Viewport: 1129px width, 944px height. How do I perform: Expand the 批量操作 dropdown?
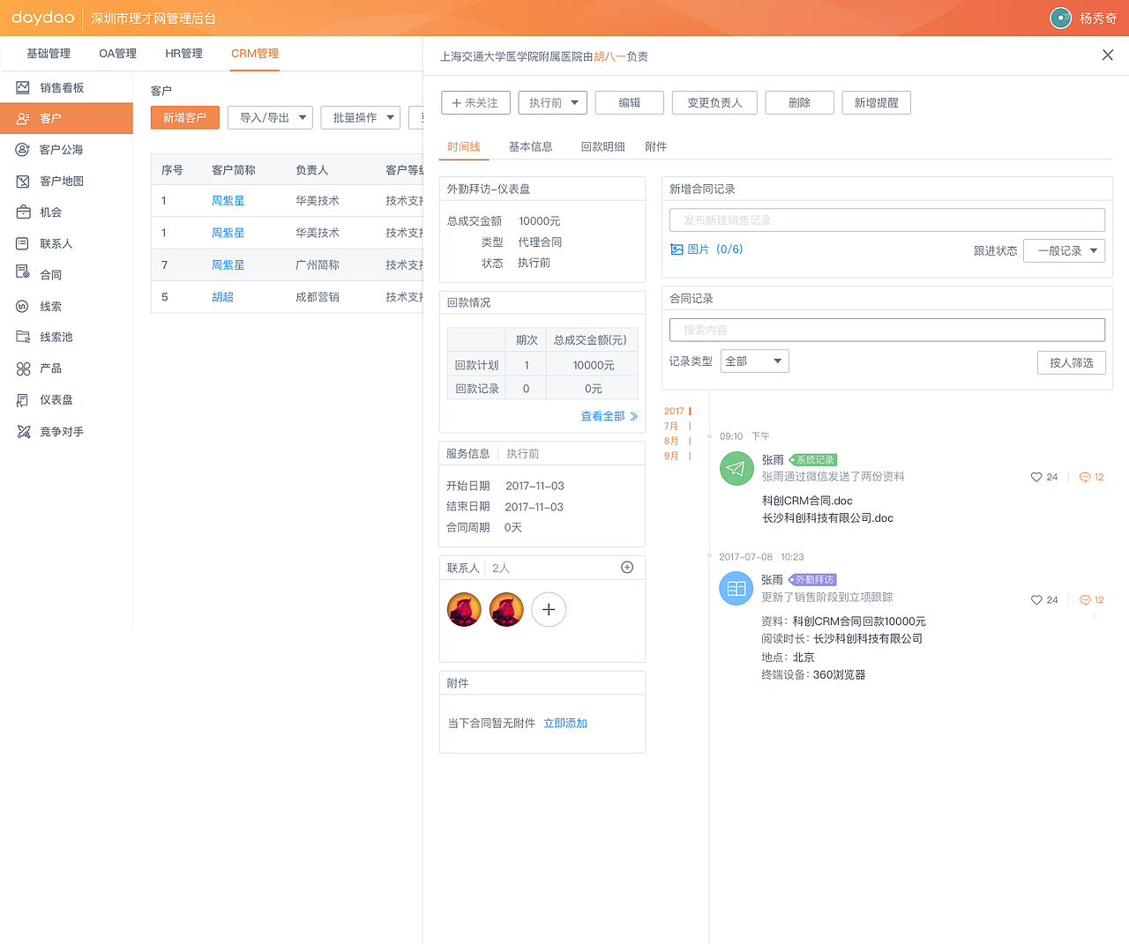point(360,117)
